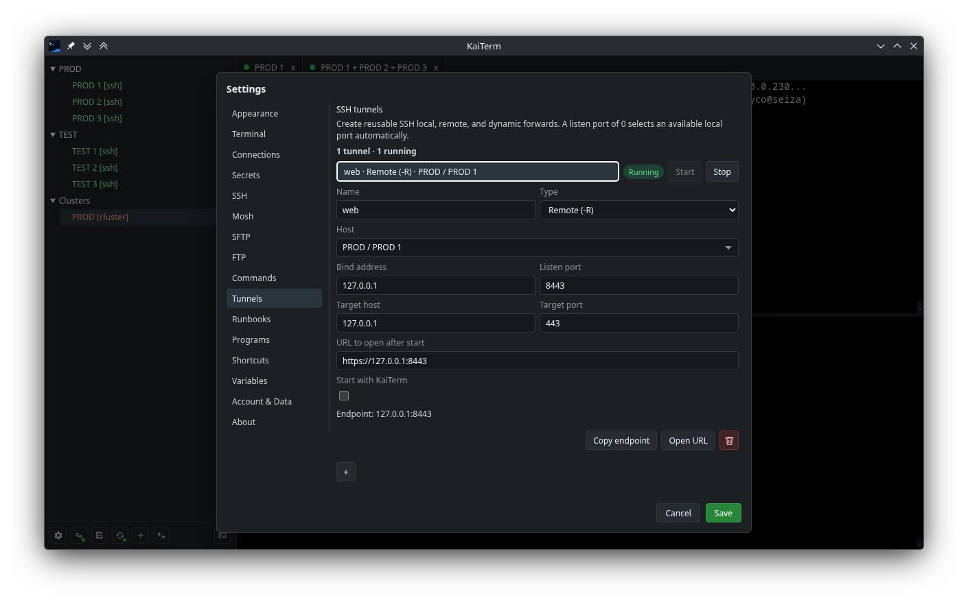Open the SFTP settings section
The image size is (968, 602).
(x=274, y=237)
